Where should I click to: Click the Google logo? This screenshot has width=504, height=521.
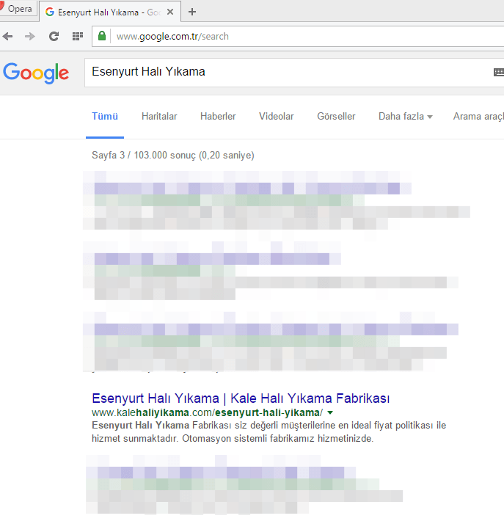pyautogui.click(x=36, y=73)
